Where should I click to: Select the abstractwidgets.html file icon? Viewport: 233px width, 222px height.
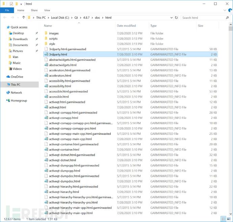(46, 65)
